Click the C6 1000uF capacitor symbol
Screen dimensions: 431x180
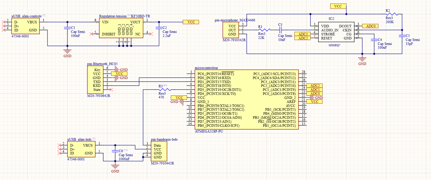click(115, 151)
